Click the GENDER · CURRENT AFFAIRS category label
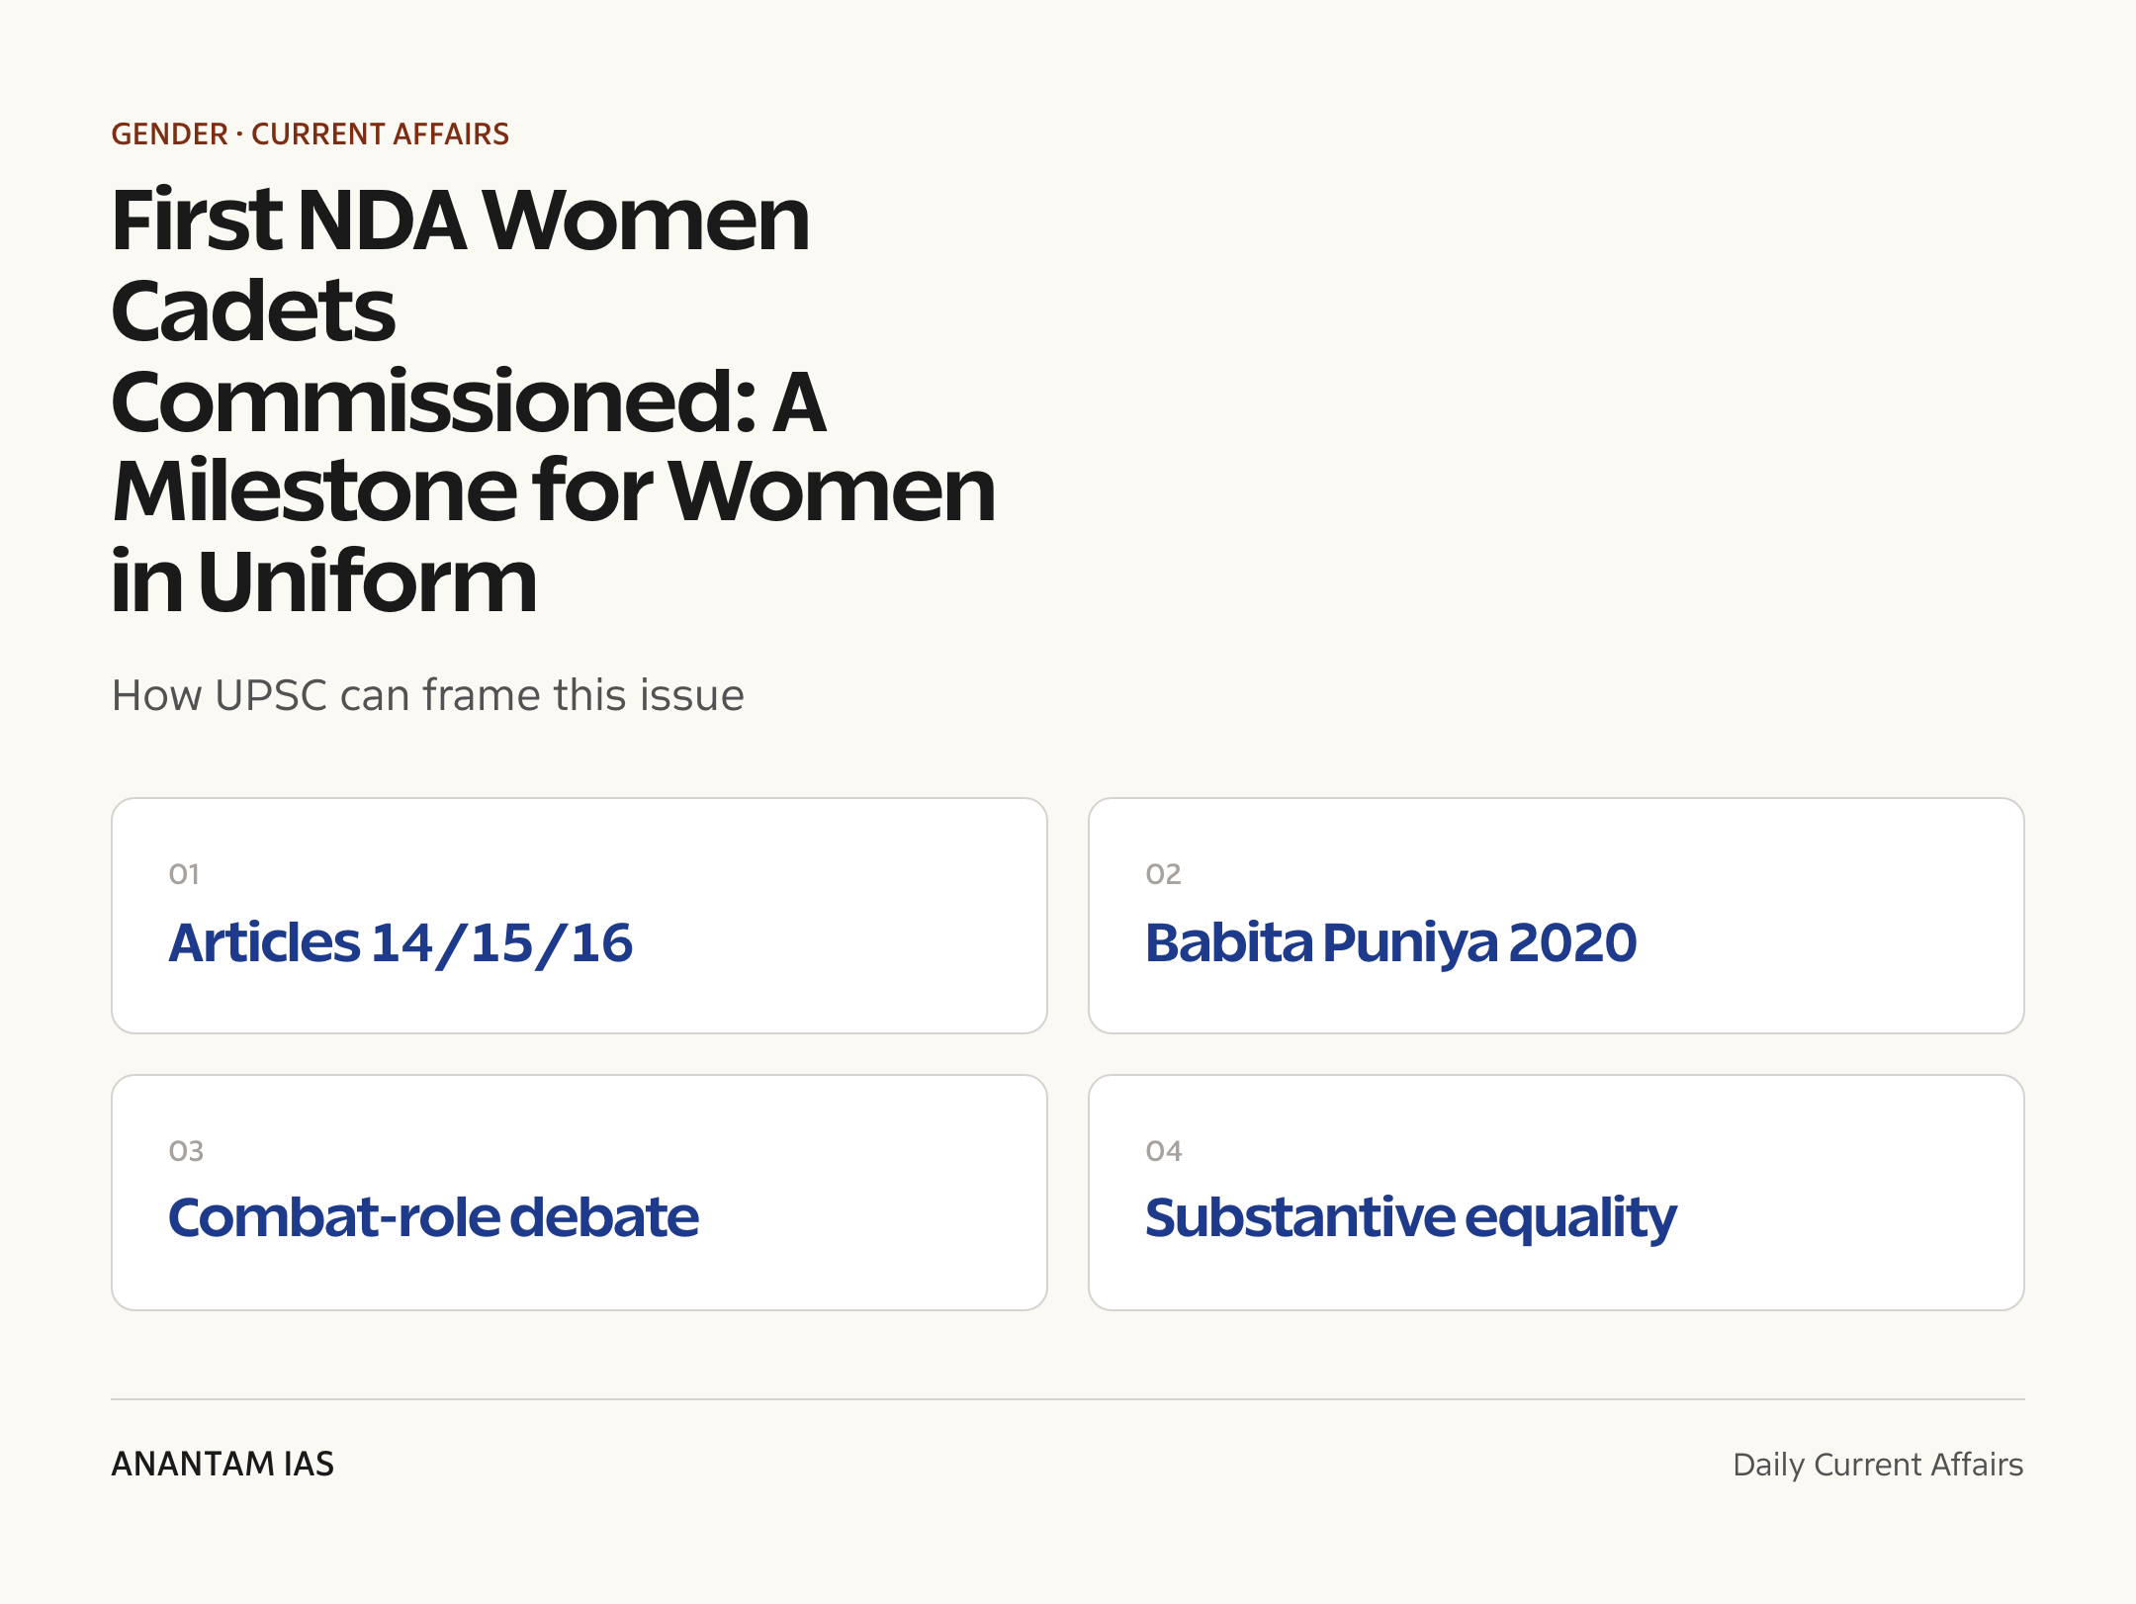The width and height of the screenshot is (2136, 1604). pos(310,134)
